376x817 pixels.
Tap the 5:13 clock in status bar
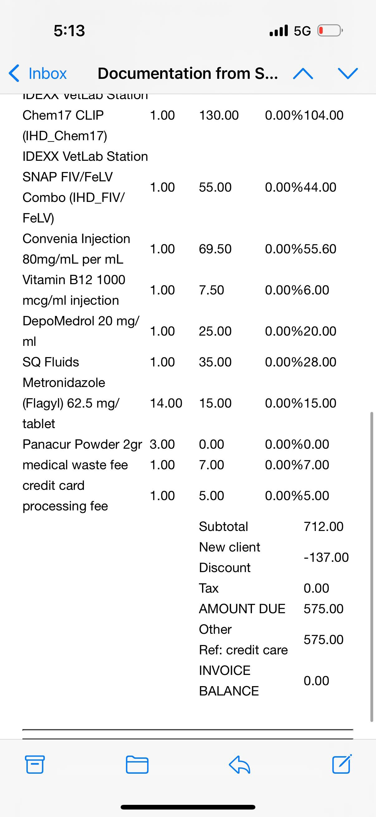[x=69, y=31]
